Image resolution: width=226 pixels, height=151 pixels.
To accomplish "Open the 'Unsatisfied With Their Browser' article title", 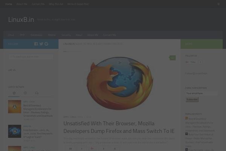I will tap(119, 127).
